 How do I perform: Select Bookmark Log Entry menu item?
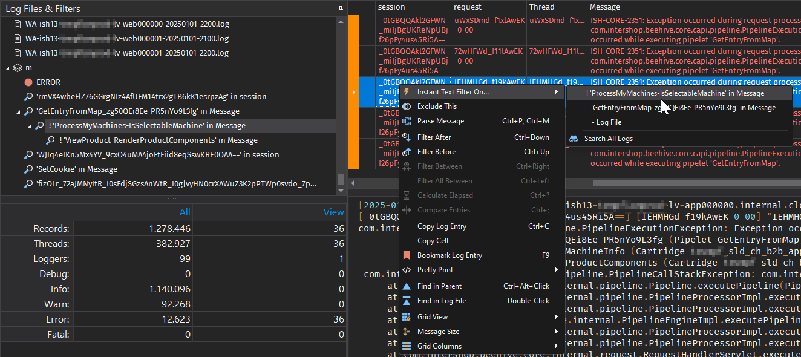click(x=482, y=255)
